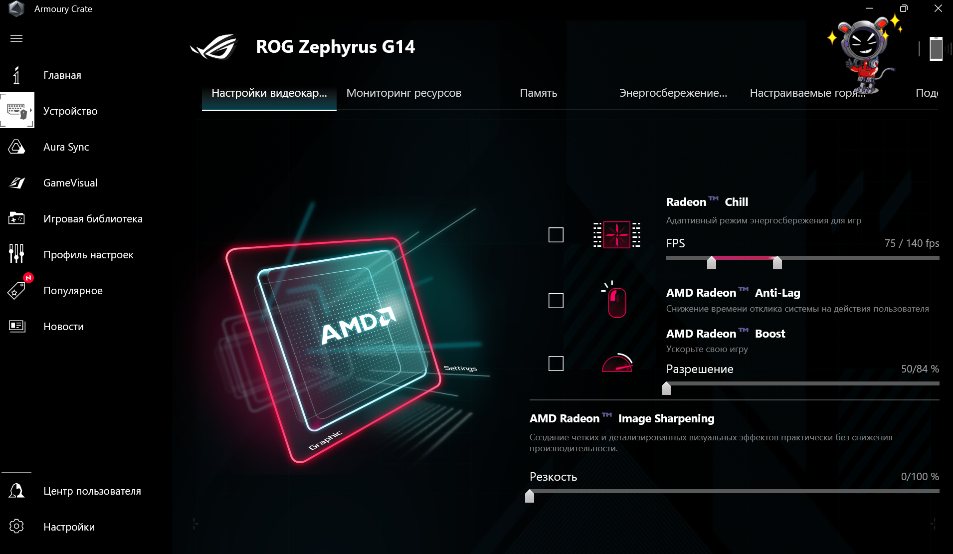Viewport: 953px width, 554px height.
Task: Click the Разрешение slider handle
Action: tap(666, 388)
